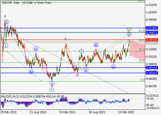Click the red wave A label
This screenshot has height=115, width=161.
point(65,39)
